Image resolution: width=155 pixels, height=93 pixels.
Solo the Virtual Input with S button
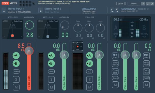click(x=89, y=79)
